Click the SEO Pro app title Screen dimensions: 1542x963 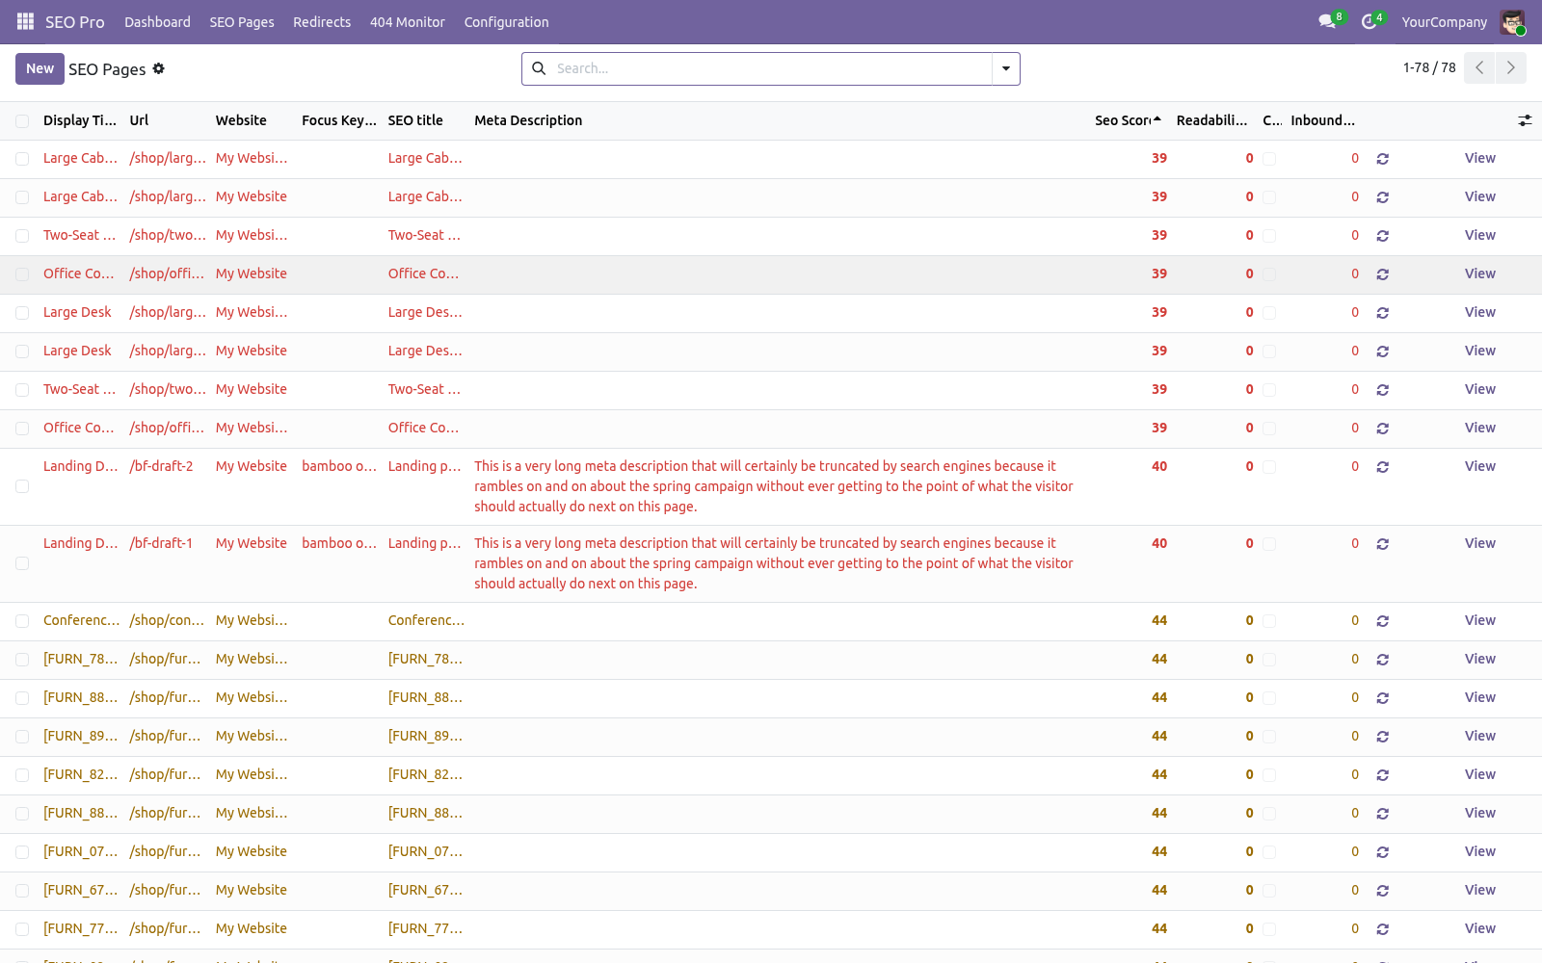click(x=75, y=22)
